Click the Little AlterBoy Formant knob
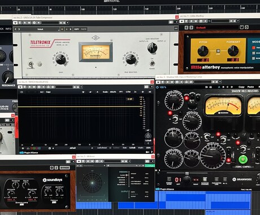The image size is (260, 215). pyautogui.click(x=233, y=50)
